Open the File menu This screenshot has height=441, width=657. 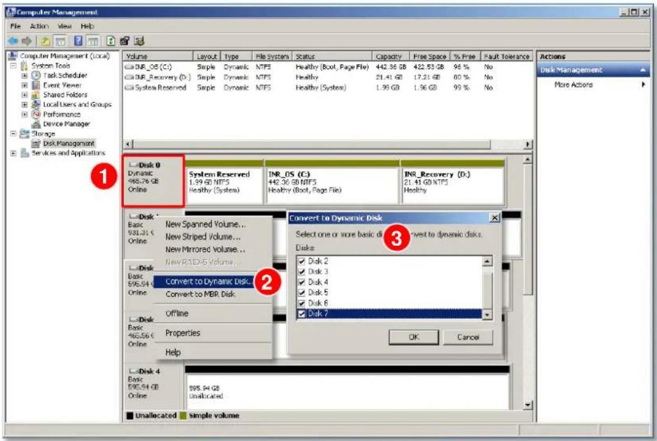pyautogui.click(x=16, y=26)
